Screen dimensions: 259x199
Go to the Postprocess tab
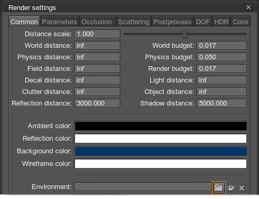click(x=172, y=22)
